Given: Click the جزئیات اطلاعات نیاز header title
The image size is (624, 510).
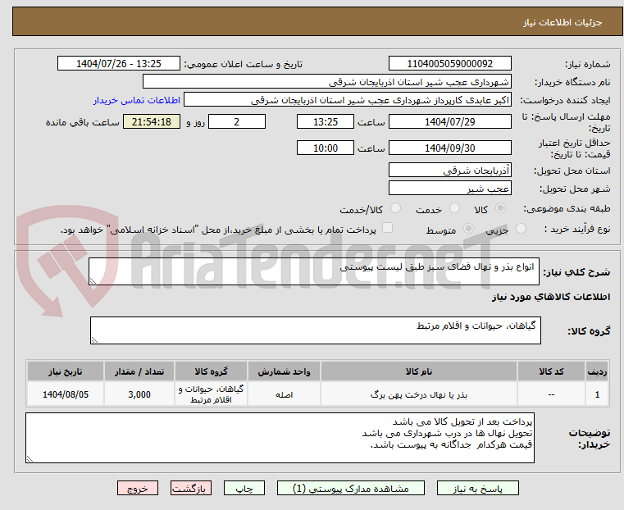Looking at the screenshot, I should point(563,22).
